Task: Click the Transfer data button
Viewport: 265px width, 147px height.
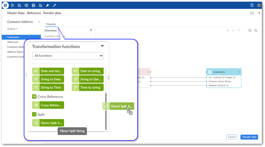Action: pyautogui.click(x=249, y=137)
